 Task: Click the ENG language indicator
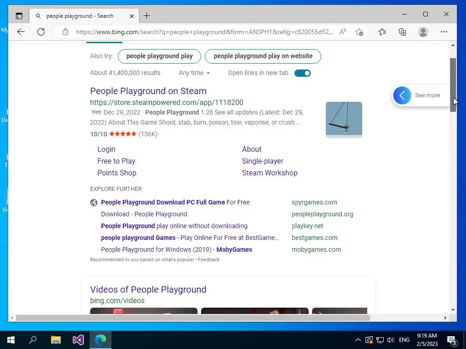[x=404, y=340]
